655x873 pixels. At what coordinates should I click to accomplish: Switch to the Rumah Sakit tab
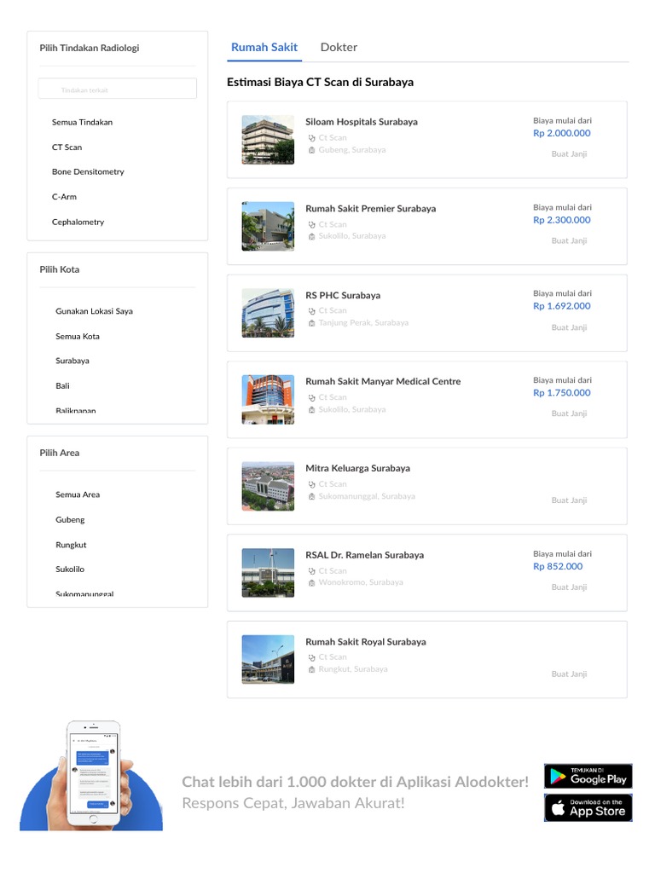(264, 48)
